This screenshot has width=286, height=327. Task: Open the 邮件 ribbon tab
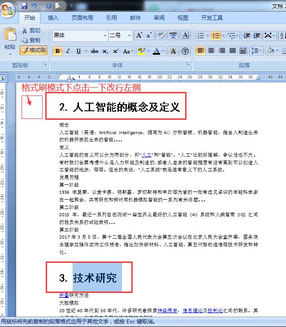point(135,18)
